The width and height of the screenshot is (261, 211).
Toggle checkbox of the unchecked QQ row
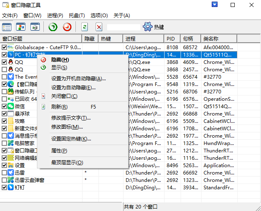click(x=4, y=70)
